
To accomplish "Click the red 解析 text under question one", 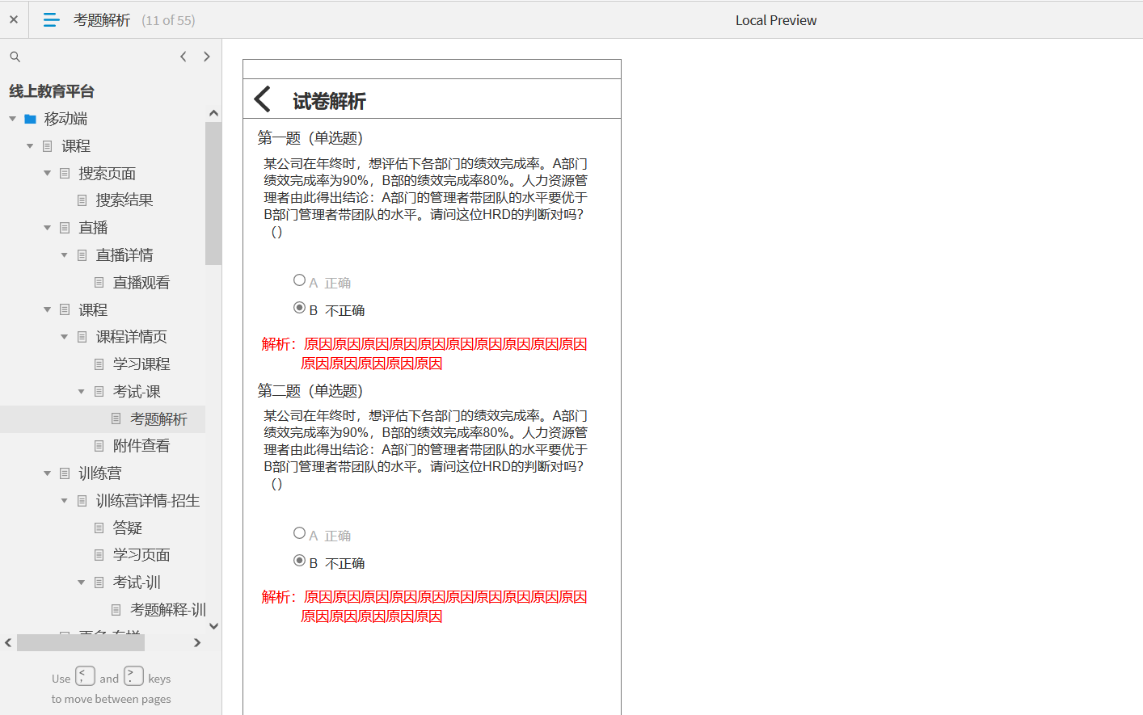I will point(424,354).
